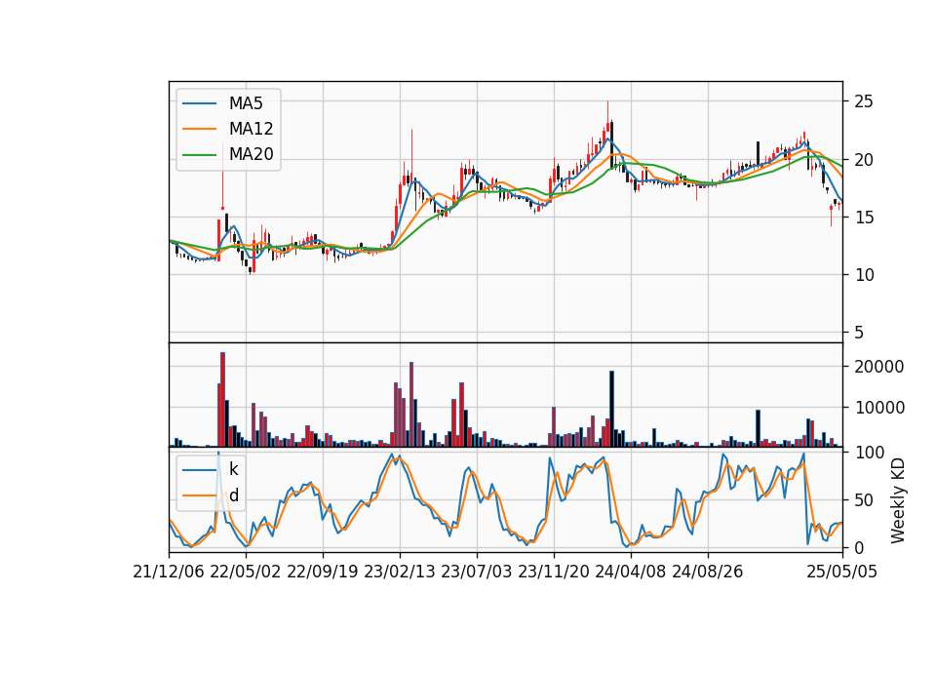
Task: Click the price axis value 20
Action: 863,159
